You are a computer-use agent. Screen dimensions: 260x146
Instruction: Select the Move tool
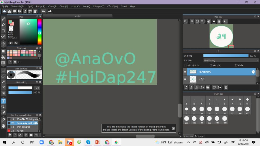coord(3,44)
